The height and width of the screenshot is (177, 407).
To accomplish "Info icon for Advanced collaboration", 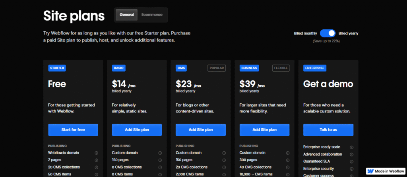I will (x=351, y=154).
